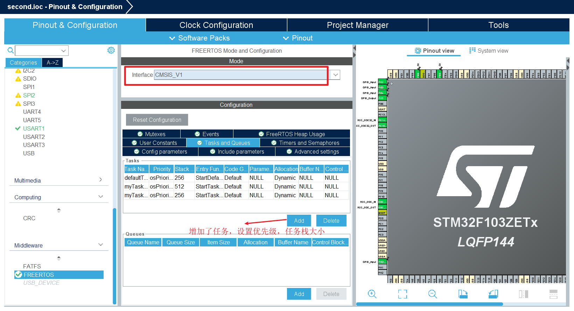The height and width of the screenshot is (311, 574).
Task: Flip the chip view horizontally
Action: click(523, 294)
